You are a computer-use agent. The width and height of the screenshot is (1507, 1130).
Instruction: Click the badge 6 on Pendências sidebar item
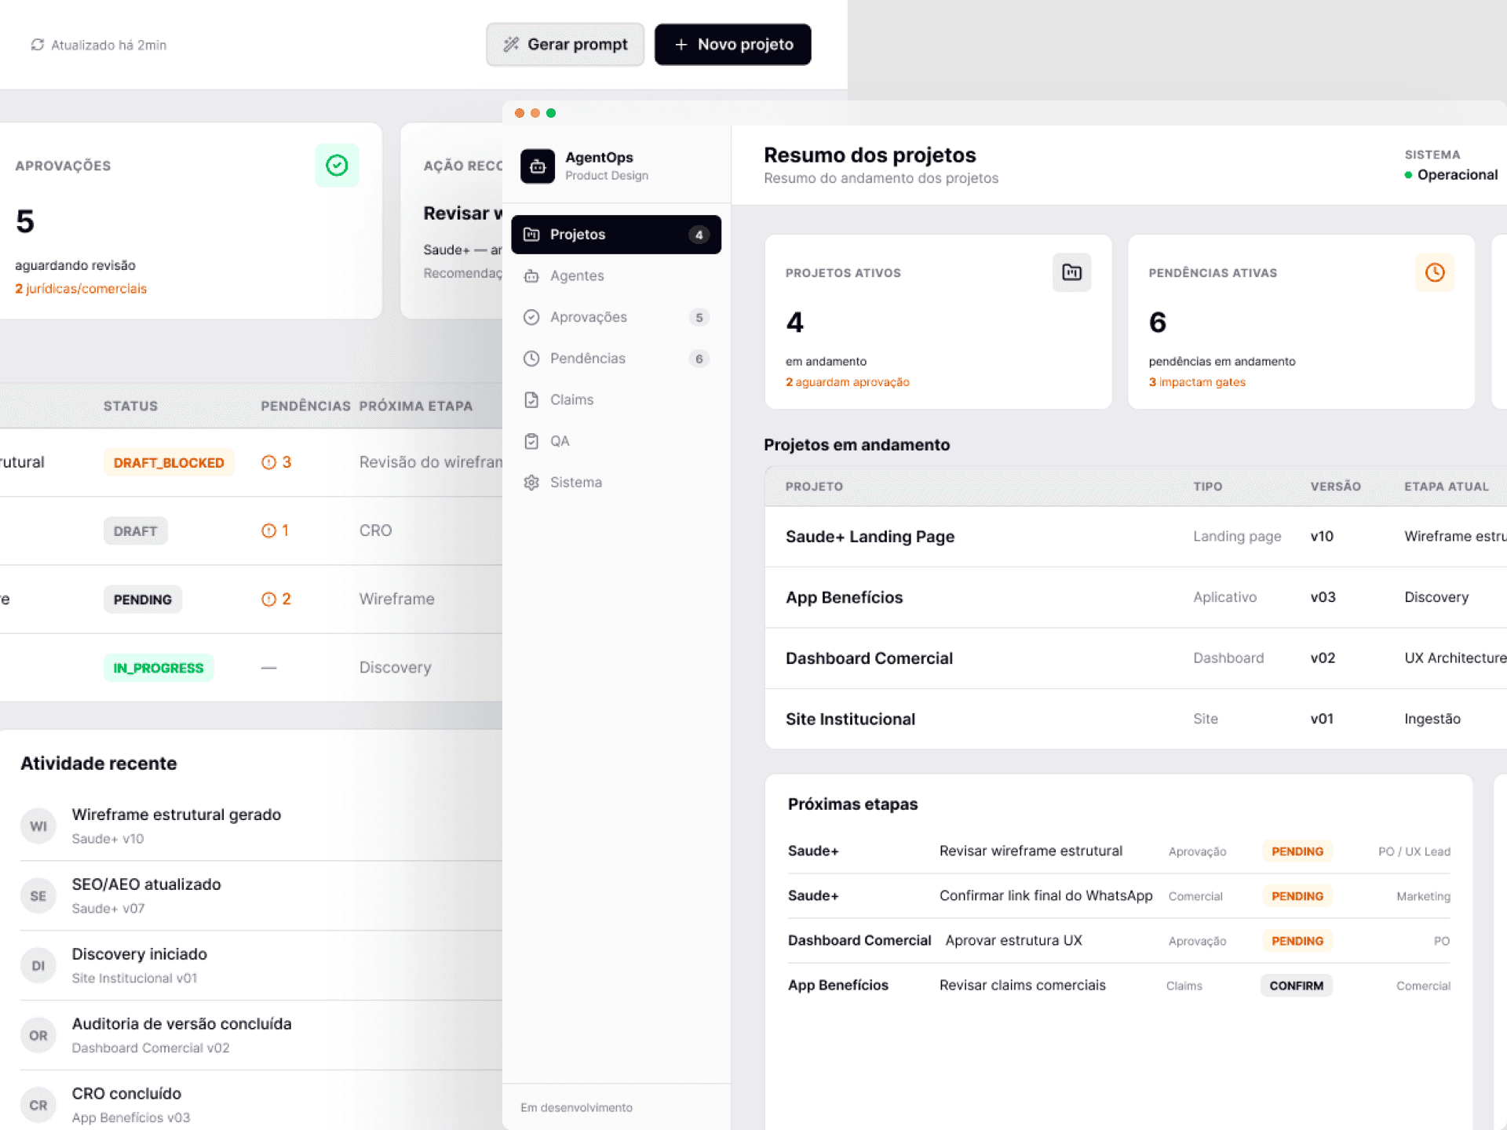(699, 359)
